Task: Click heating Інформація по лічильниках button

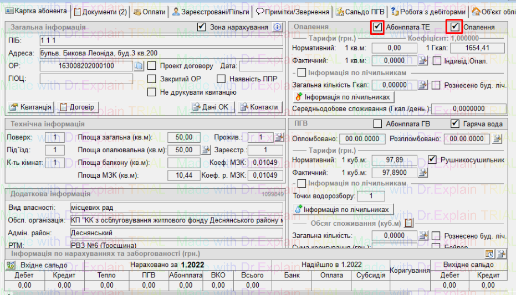Action: [344, 97]
